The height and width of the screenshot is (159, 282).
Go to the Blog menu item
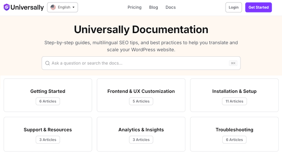(153, 7)
